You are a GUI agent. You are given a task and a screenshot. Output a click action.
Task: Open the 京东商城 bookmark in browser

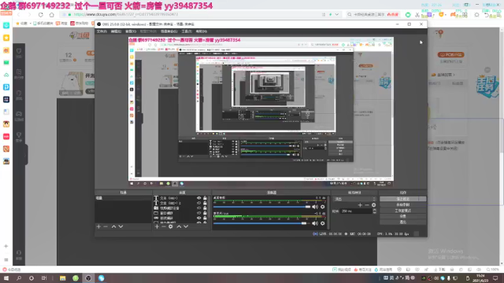click(x=79, y=24)
